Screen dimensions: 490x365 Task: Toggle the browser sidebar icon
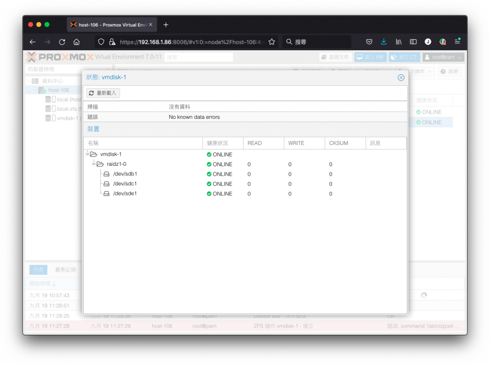tap(413, 42)
